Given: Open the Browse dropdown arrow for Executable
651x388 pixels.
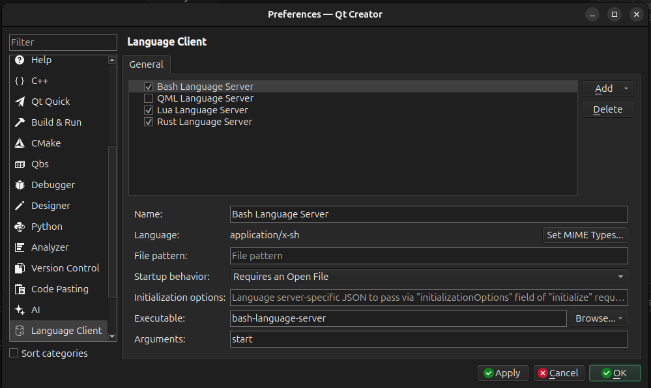Looking at the screenshot, I should tap(620, 318).
